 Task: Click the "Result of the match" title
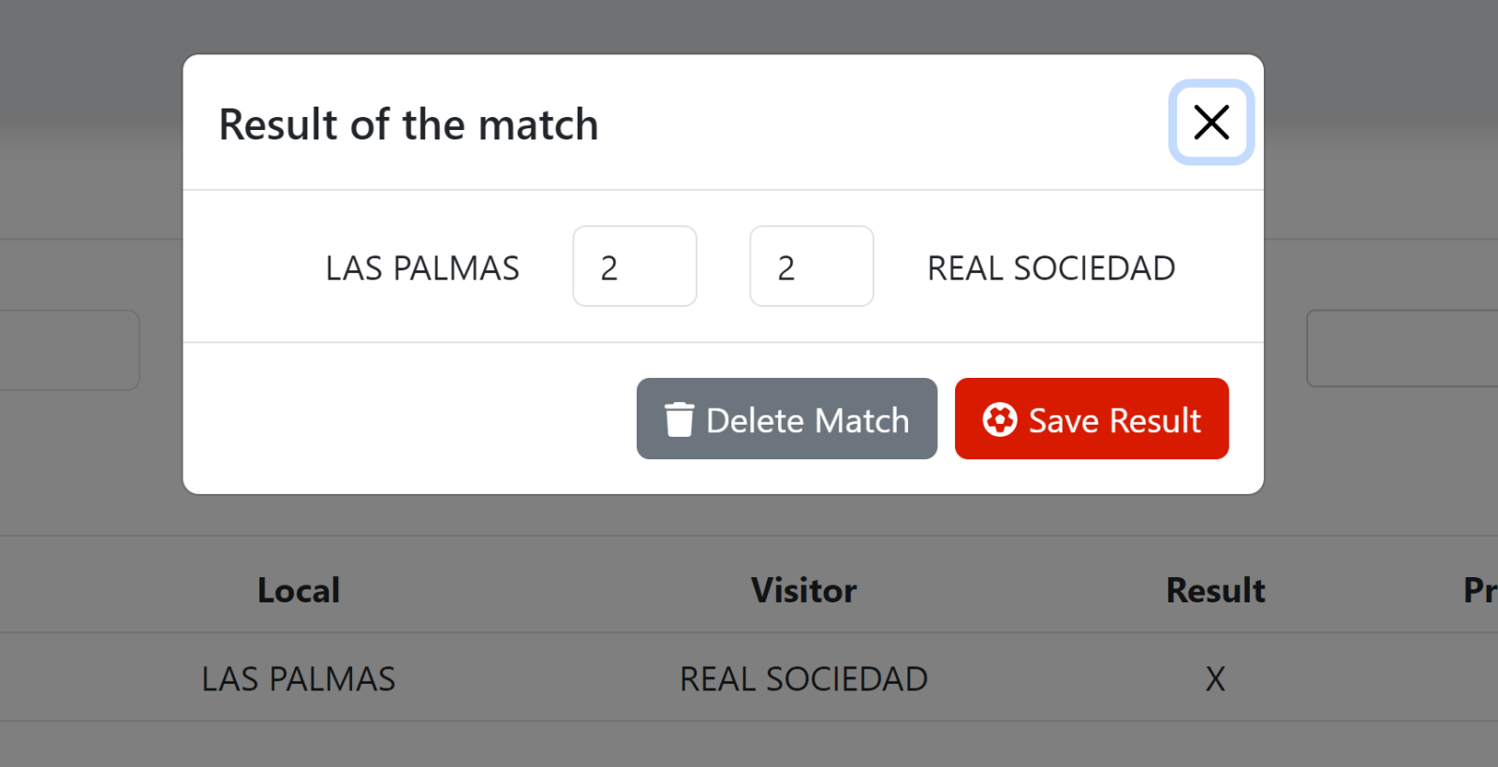tap(408, 124)
